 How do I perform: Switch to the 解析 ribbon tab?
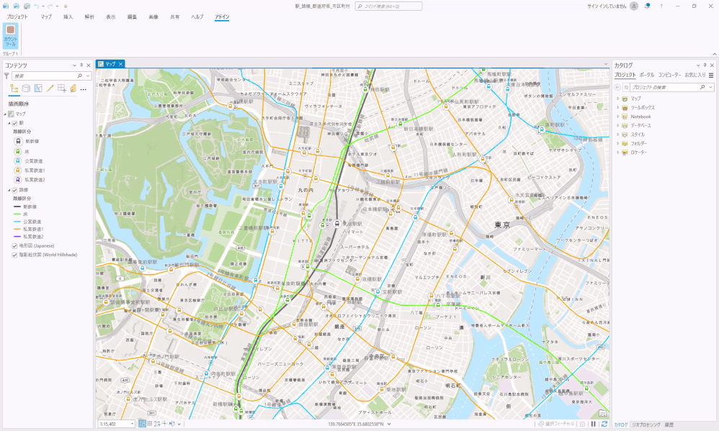click(x=89, y=17)
